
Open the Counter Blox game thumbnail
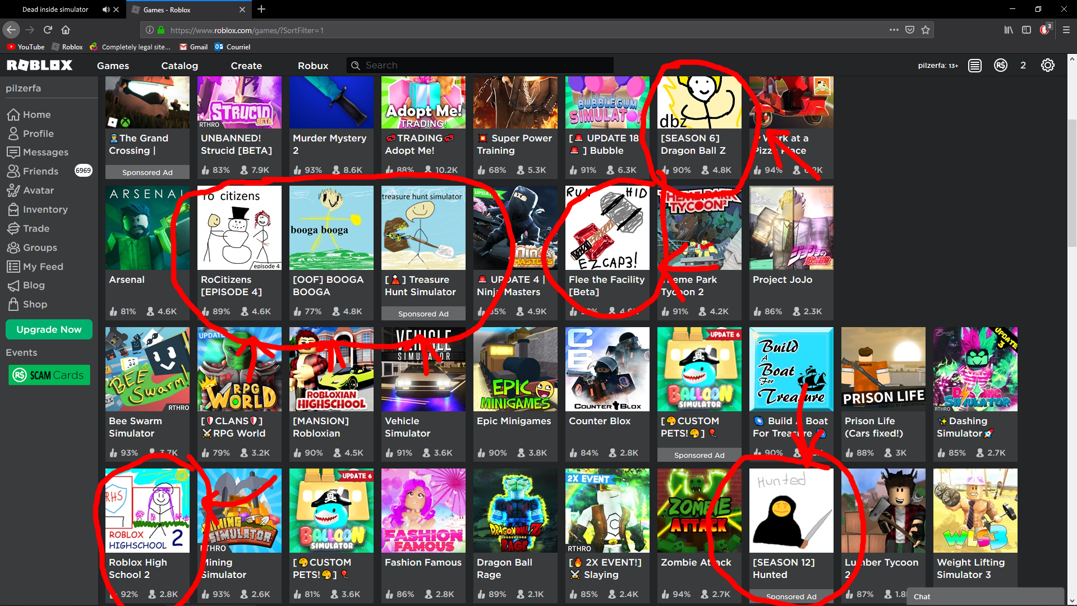coord(607,369)
